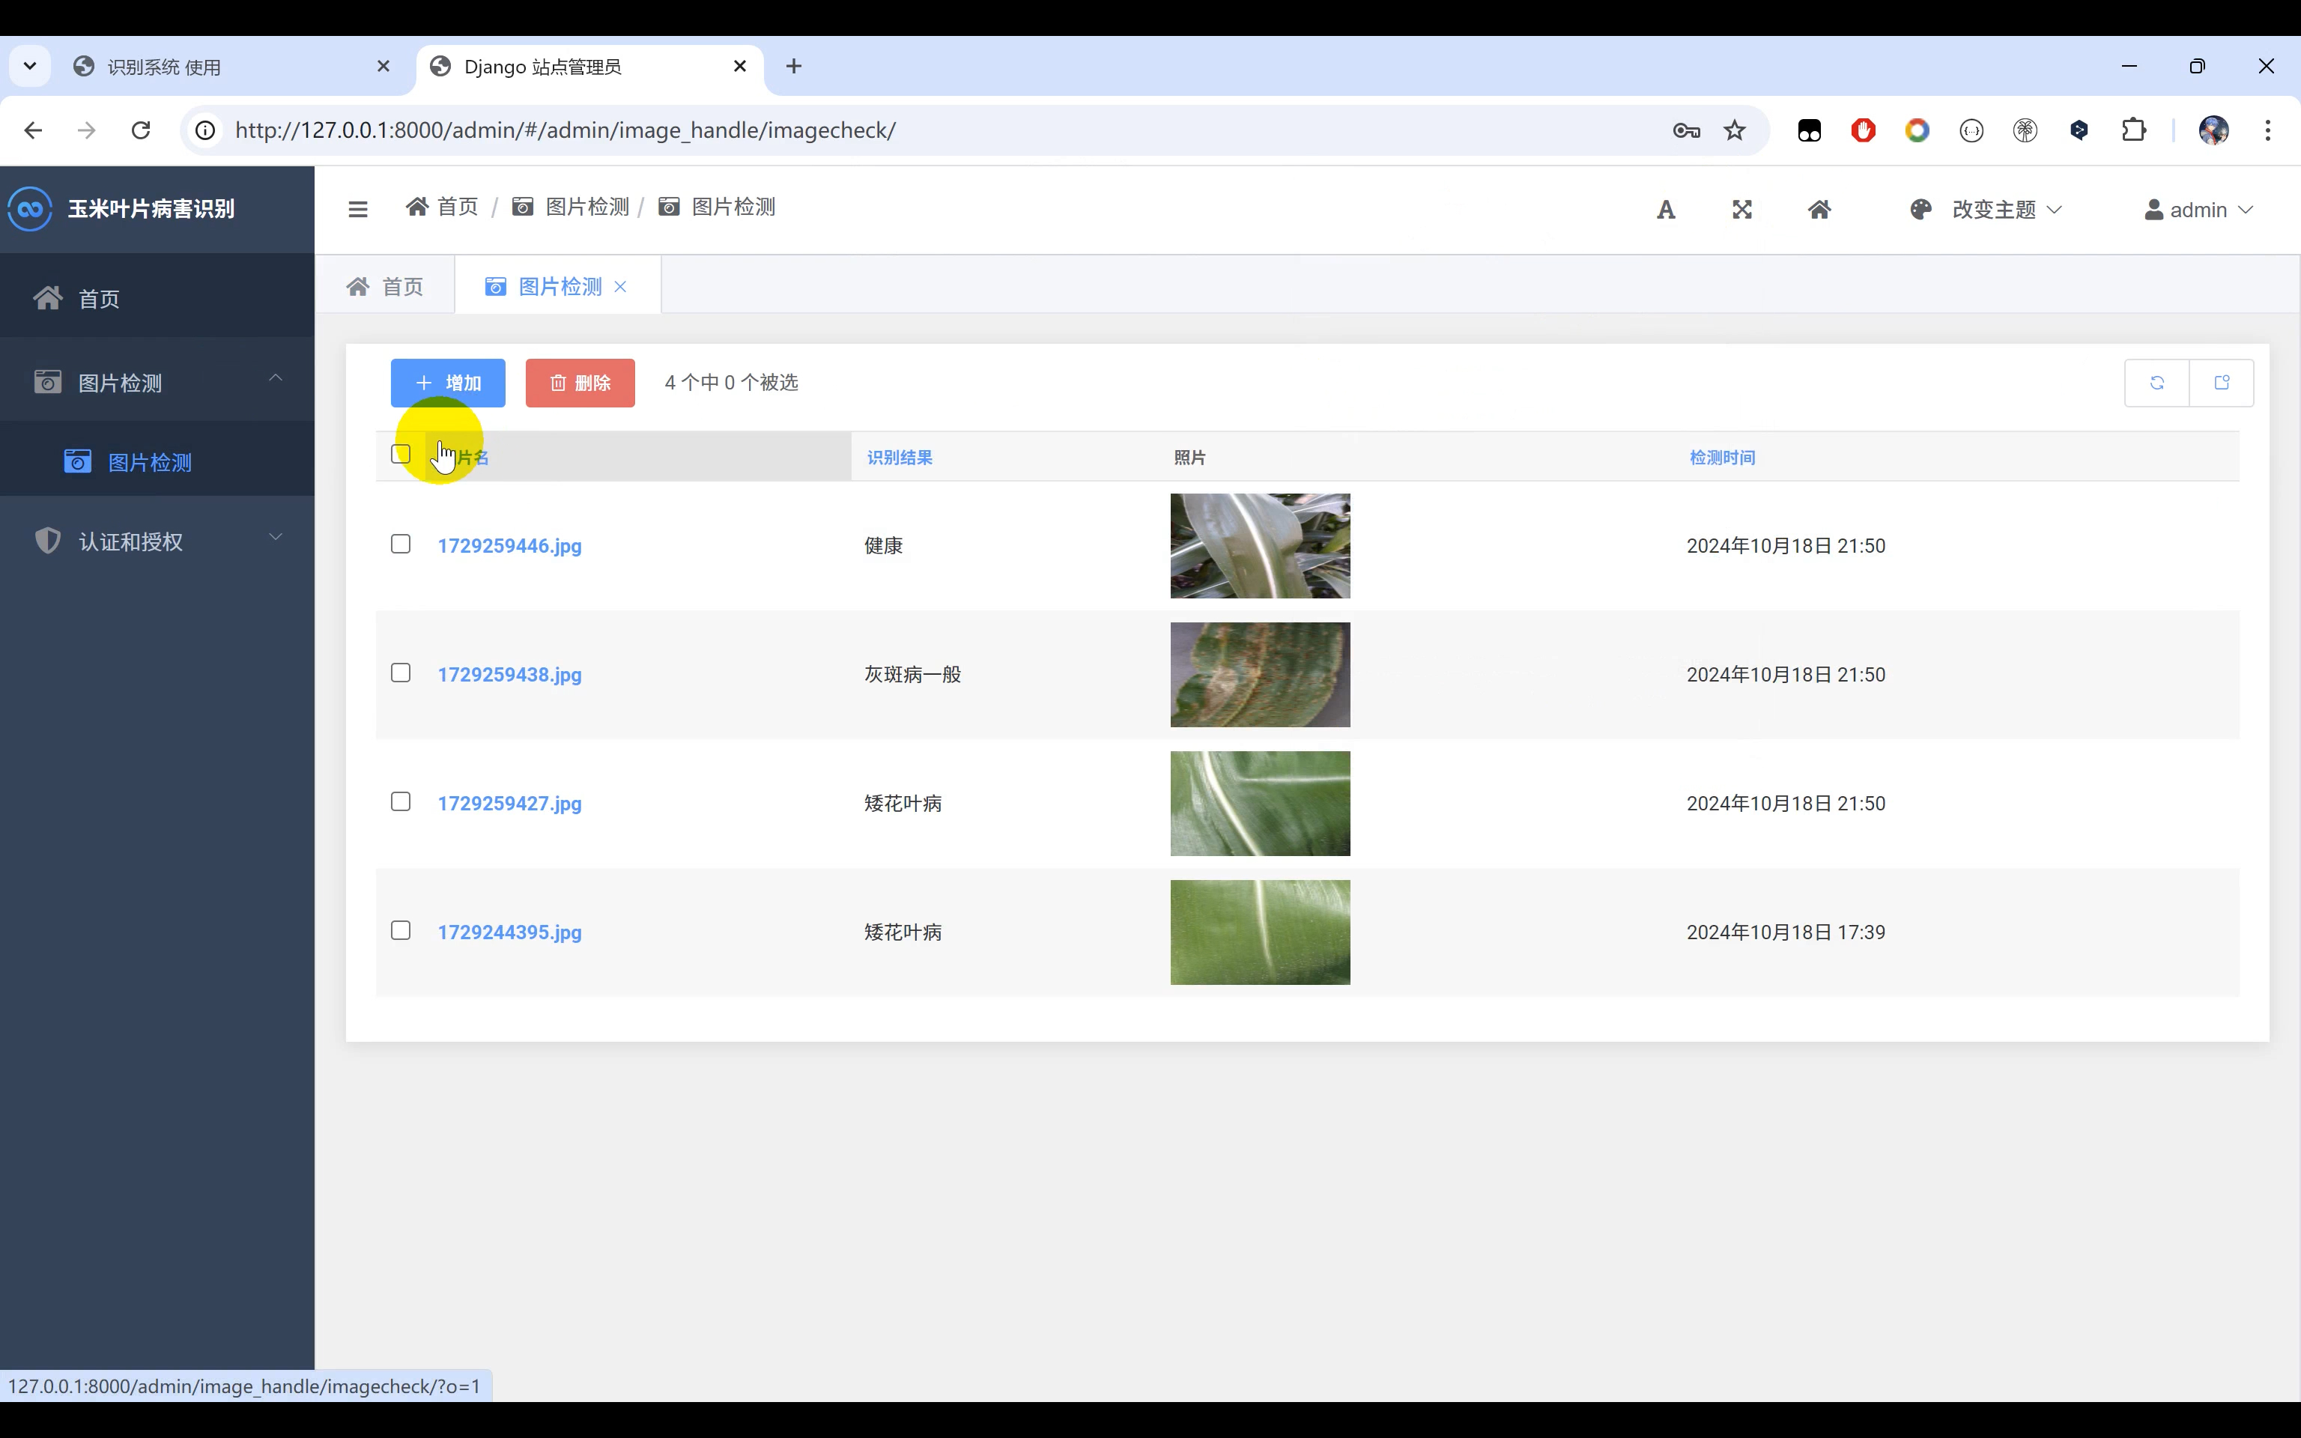Go back with the browser back arrow

pyautogui.click(x=33, y=130)
